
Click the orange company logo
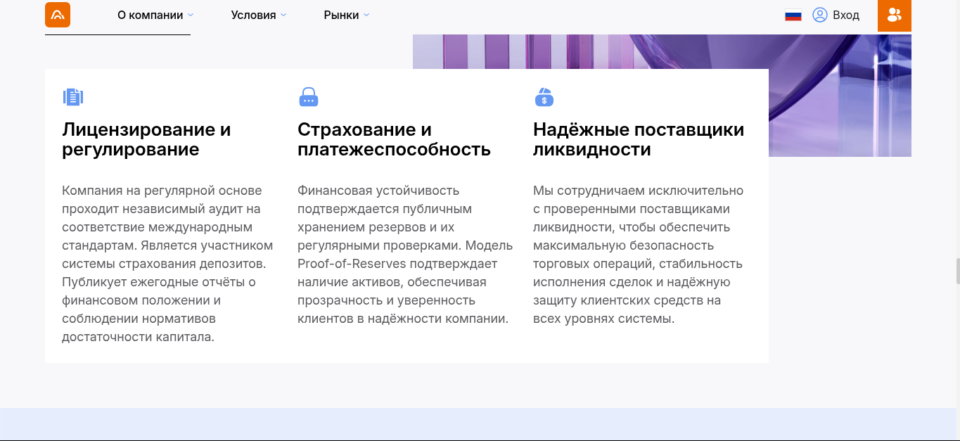tap(58, 15)
